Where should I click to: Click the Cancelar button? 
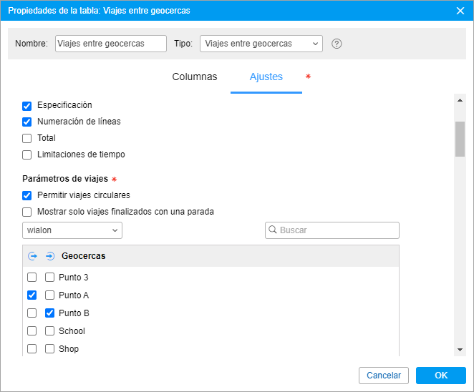coord(384,376)
